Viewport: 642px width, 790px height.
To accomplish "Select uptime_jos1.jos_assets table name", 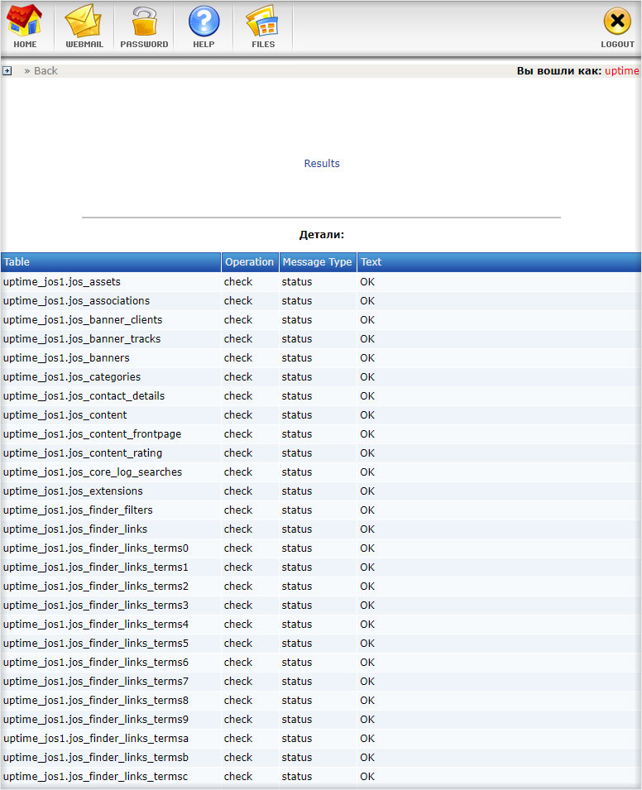I will tap(62, 281).
